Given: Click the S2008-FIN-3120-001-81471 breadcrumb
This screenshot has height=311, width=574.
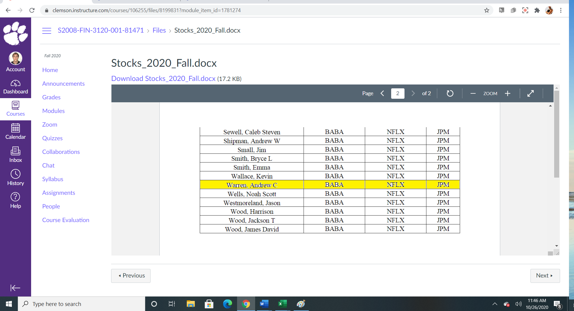Looking at the screenshot, I should pyautogui.click(x=101, y=30).
